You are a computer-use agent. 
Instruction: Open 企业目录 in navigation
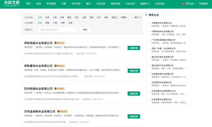pos(160,4)
